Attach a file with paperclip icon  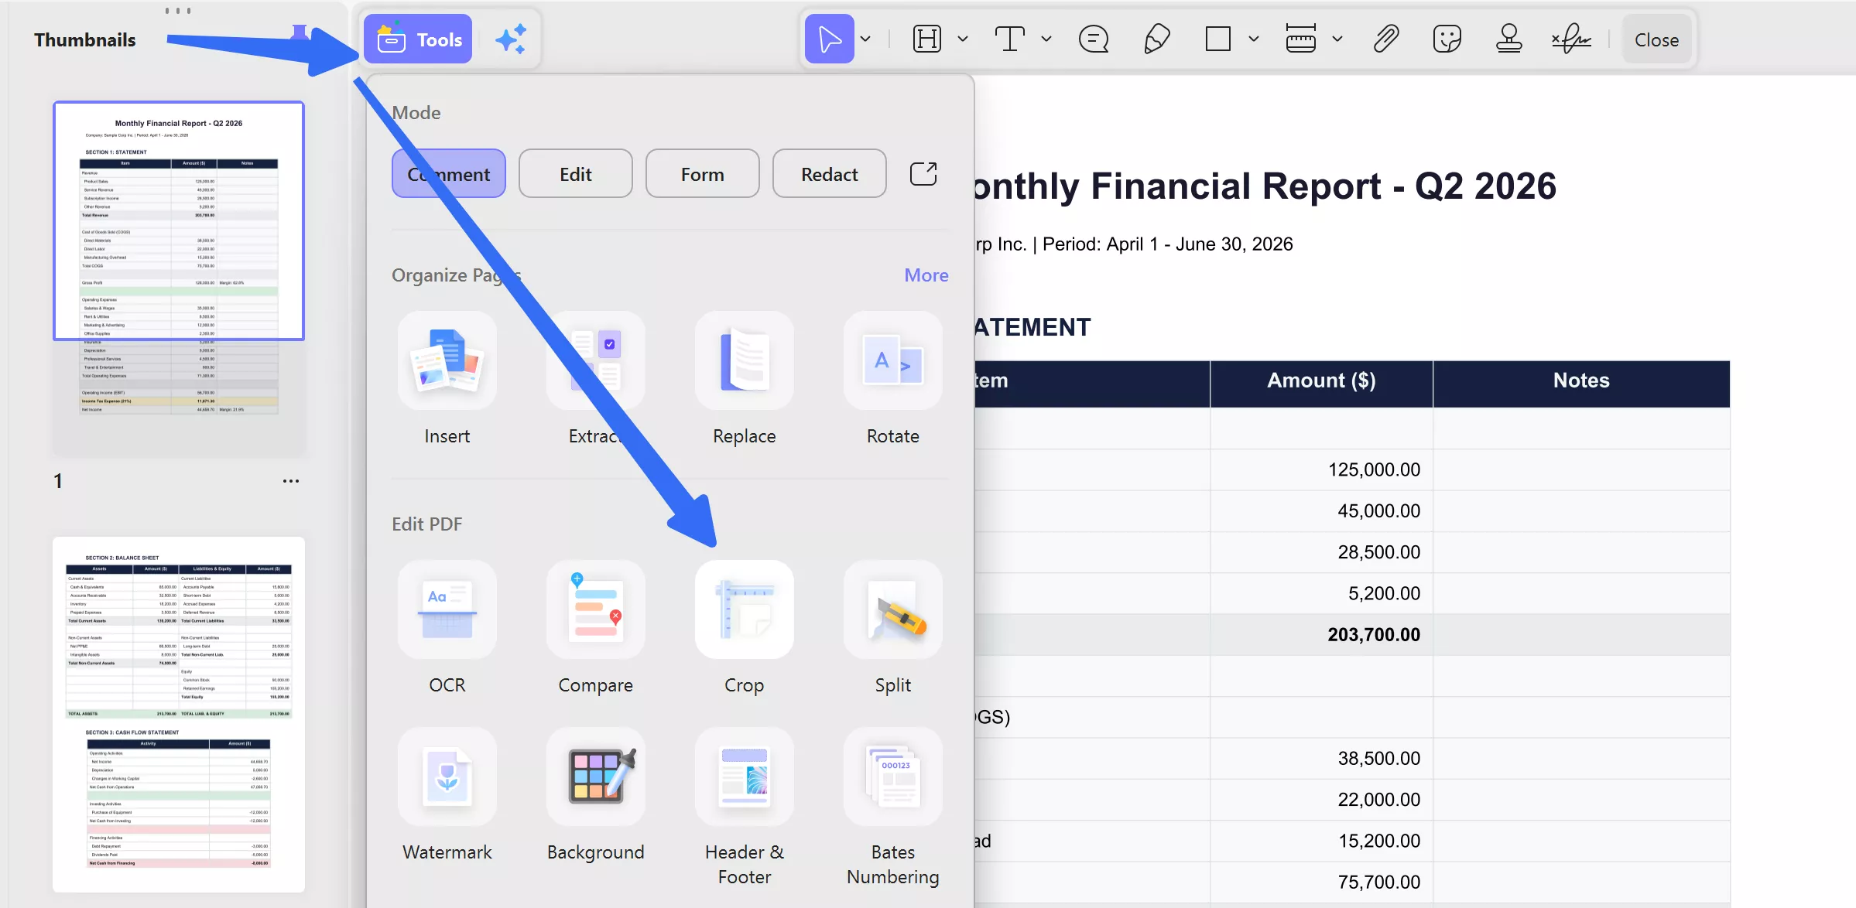tap(1385, 39)
